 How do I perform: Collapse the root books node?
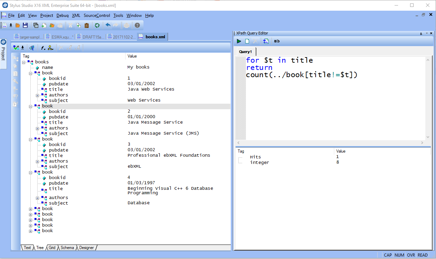click(x=24, y=62)
